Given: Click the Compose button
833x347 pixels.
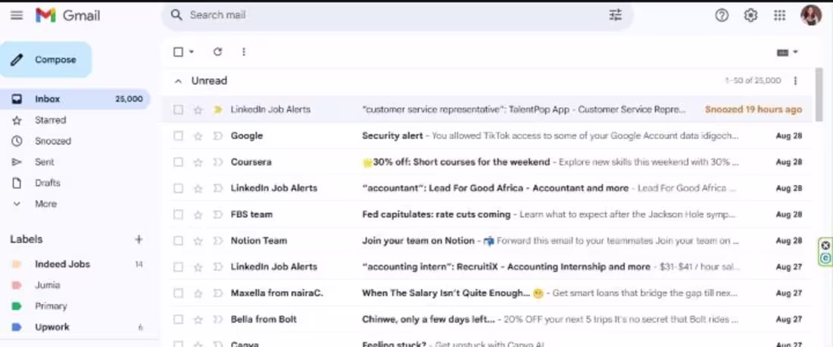Looking at the screenshot, I should tap(45, 60).
